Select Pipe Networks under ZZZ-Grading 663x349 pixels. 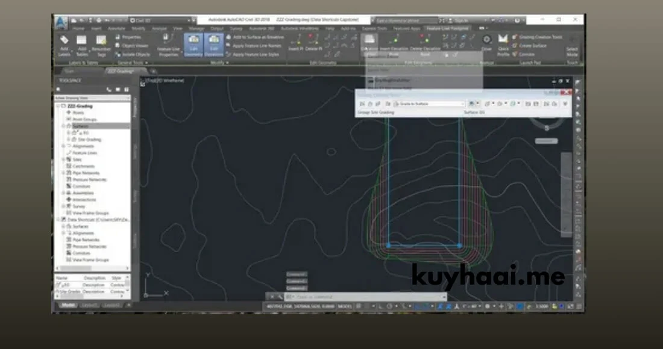[86, 173]
